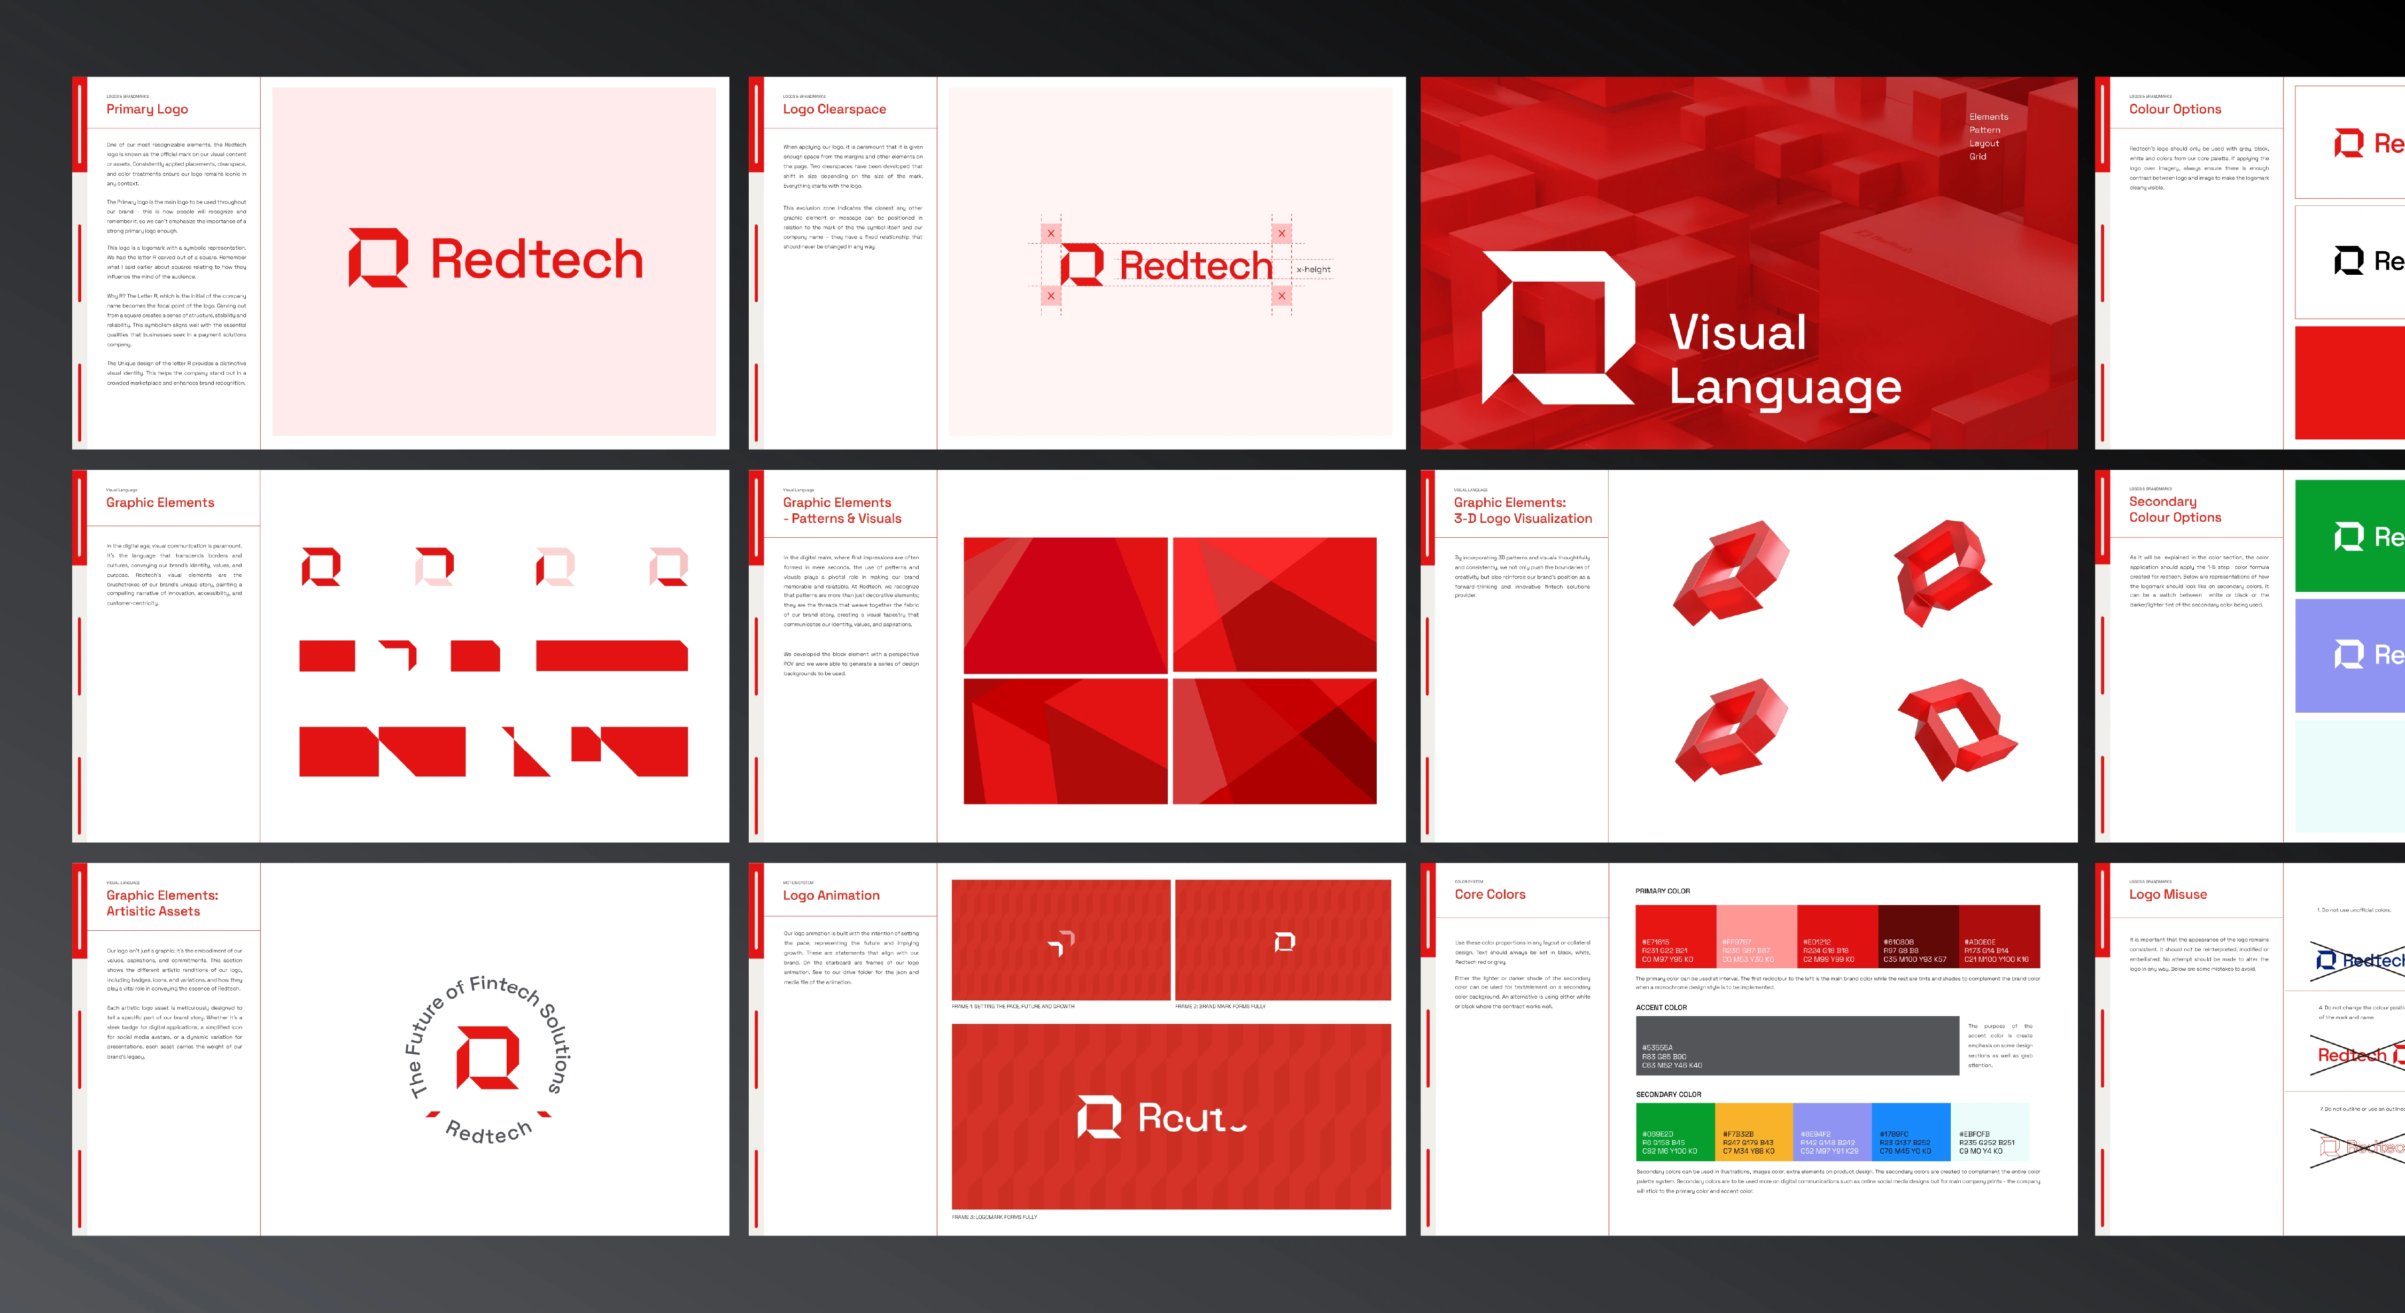Click the 'Secondary Colour Options' heading
The width and height of the screenshot is (2405, 1313).
point(2175,509)
